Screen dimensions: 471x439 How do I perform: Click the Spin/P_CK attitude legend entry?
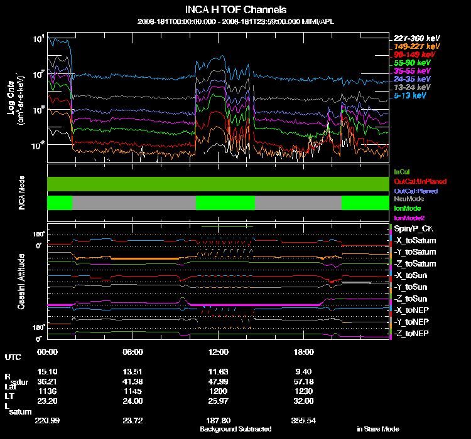(x=413, y=229)
